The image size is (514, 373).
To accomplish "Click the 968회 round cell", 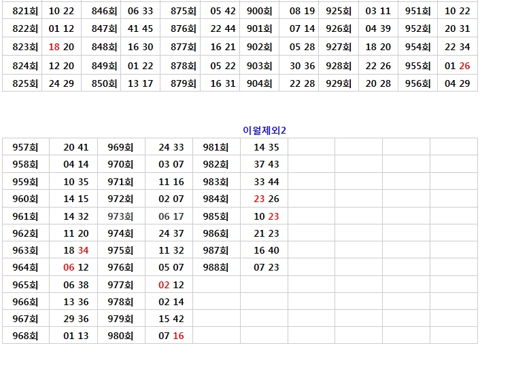I will (x=26, y=336).
